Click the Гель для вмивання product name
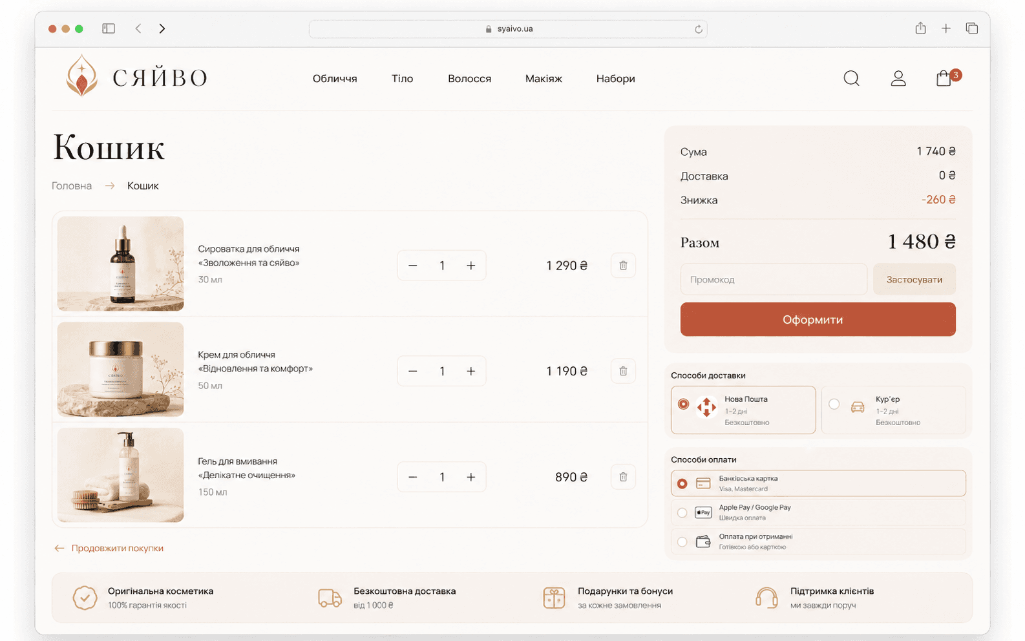Image resolution: width=1025 pixels, height=641 pixels. click(x=246, y=468)
